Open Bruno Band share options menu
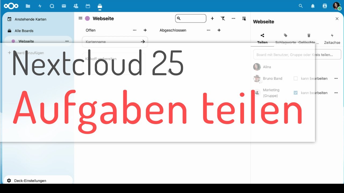 click(336, 79)
